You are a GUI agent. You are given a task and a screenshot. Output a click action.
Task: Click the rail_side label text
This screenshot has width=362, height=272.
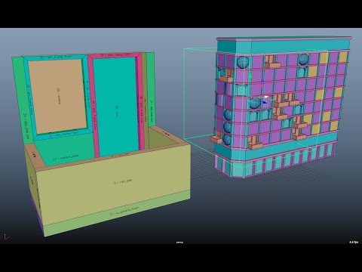(x=123, y=181)
